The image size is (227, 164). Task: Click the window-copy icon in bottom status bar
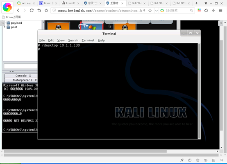[x=213, y=160]
